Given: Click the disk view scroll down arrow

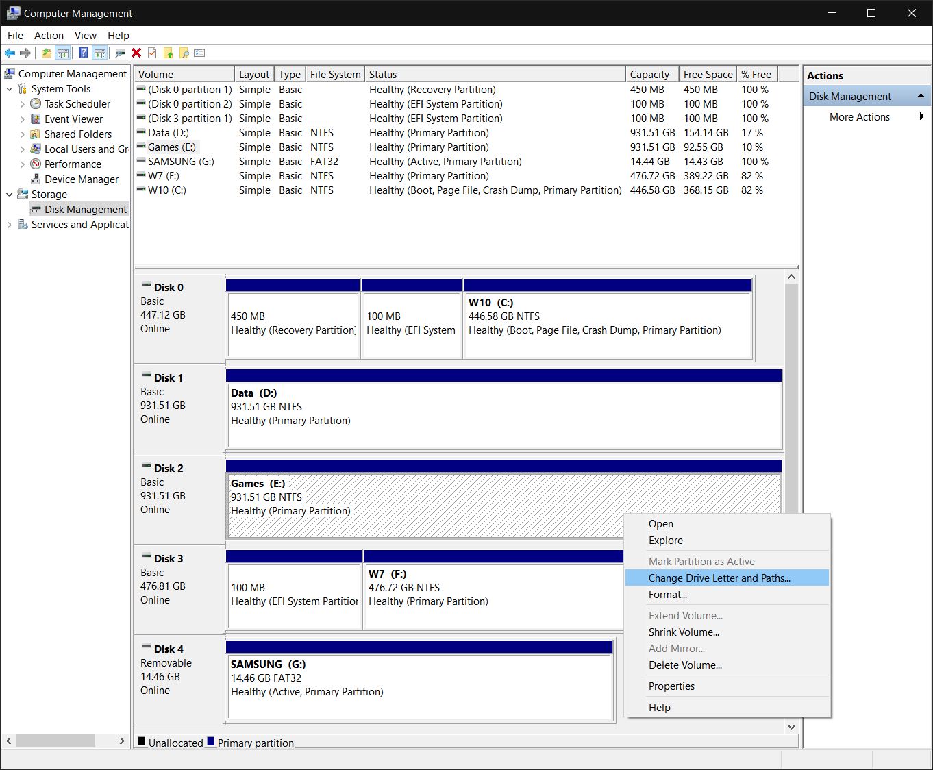Looking at the screenshot, I should [791, 727].
